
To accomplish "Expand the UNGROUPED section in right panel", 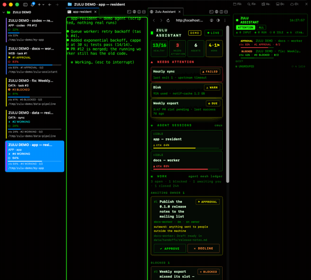I will pos(270,66).
